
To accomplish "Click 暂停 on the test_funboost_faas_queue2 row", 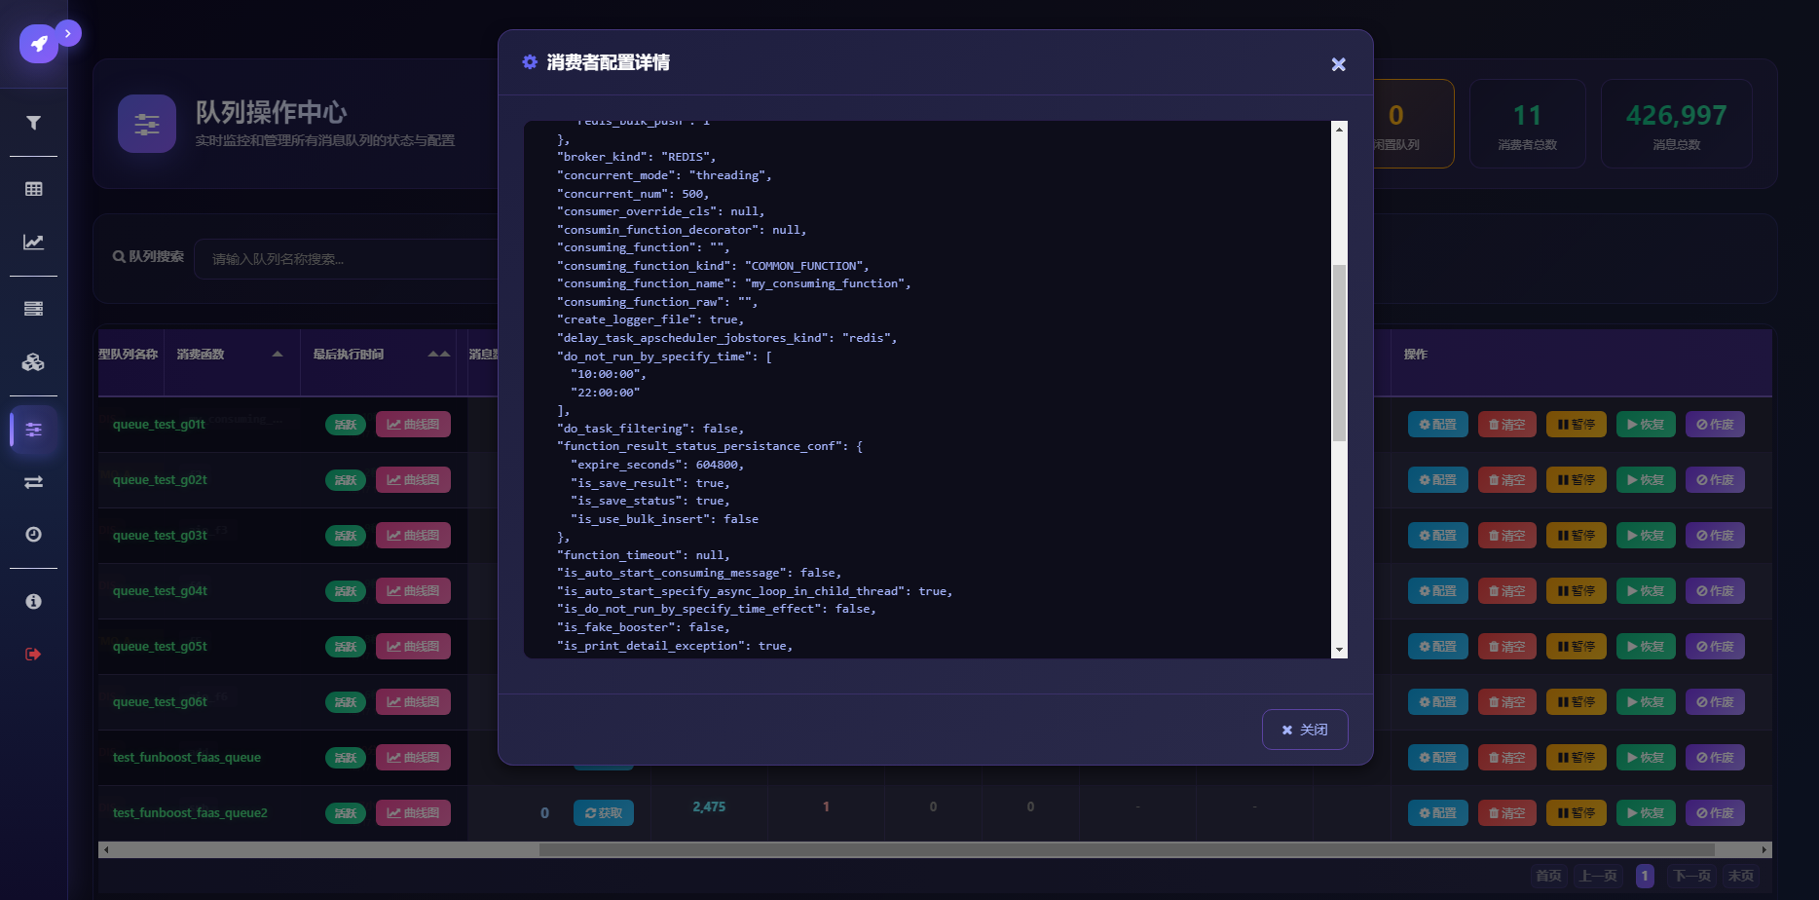I will [1577, 813].
